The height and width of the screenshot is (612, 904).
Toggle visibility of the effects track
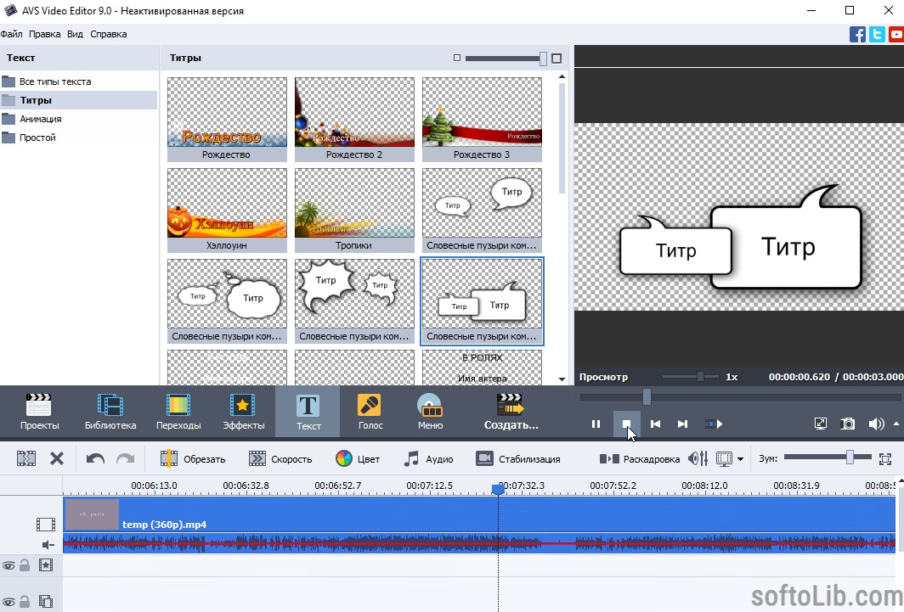[8, 566]
